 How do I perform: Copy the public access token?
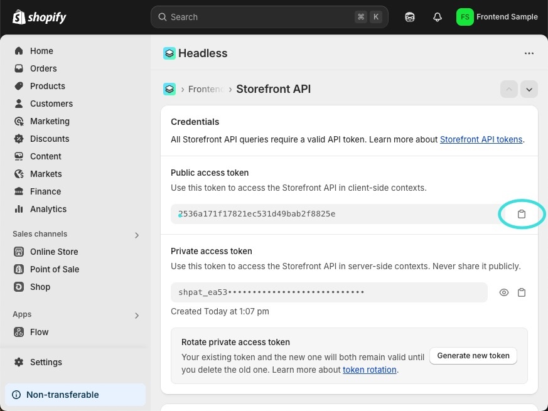[x=522, y=214]
